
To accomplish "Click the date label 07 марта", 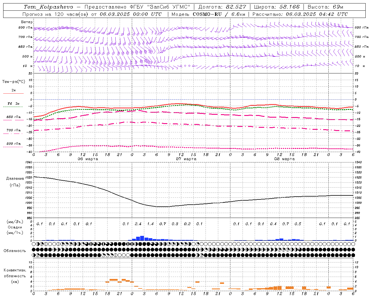I will pos(186,159).
